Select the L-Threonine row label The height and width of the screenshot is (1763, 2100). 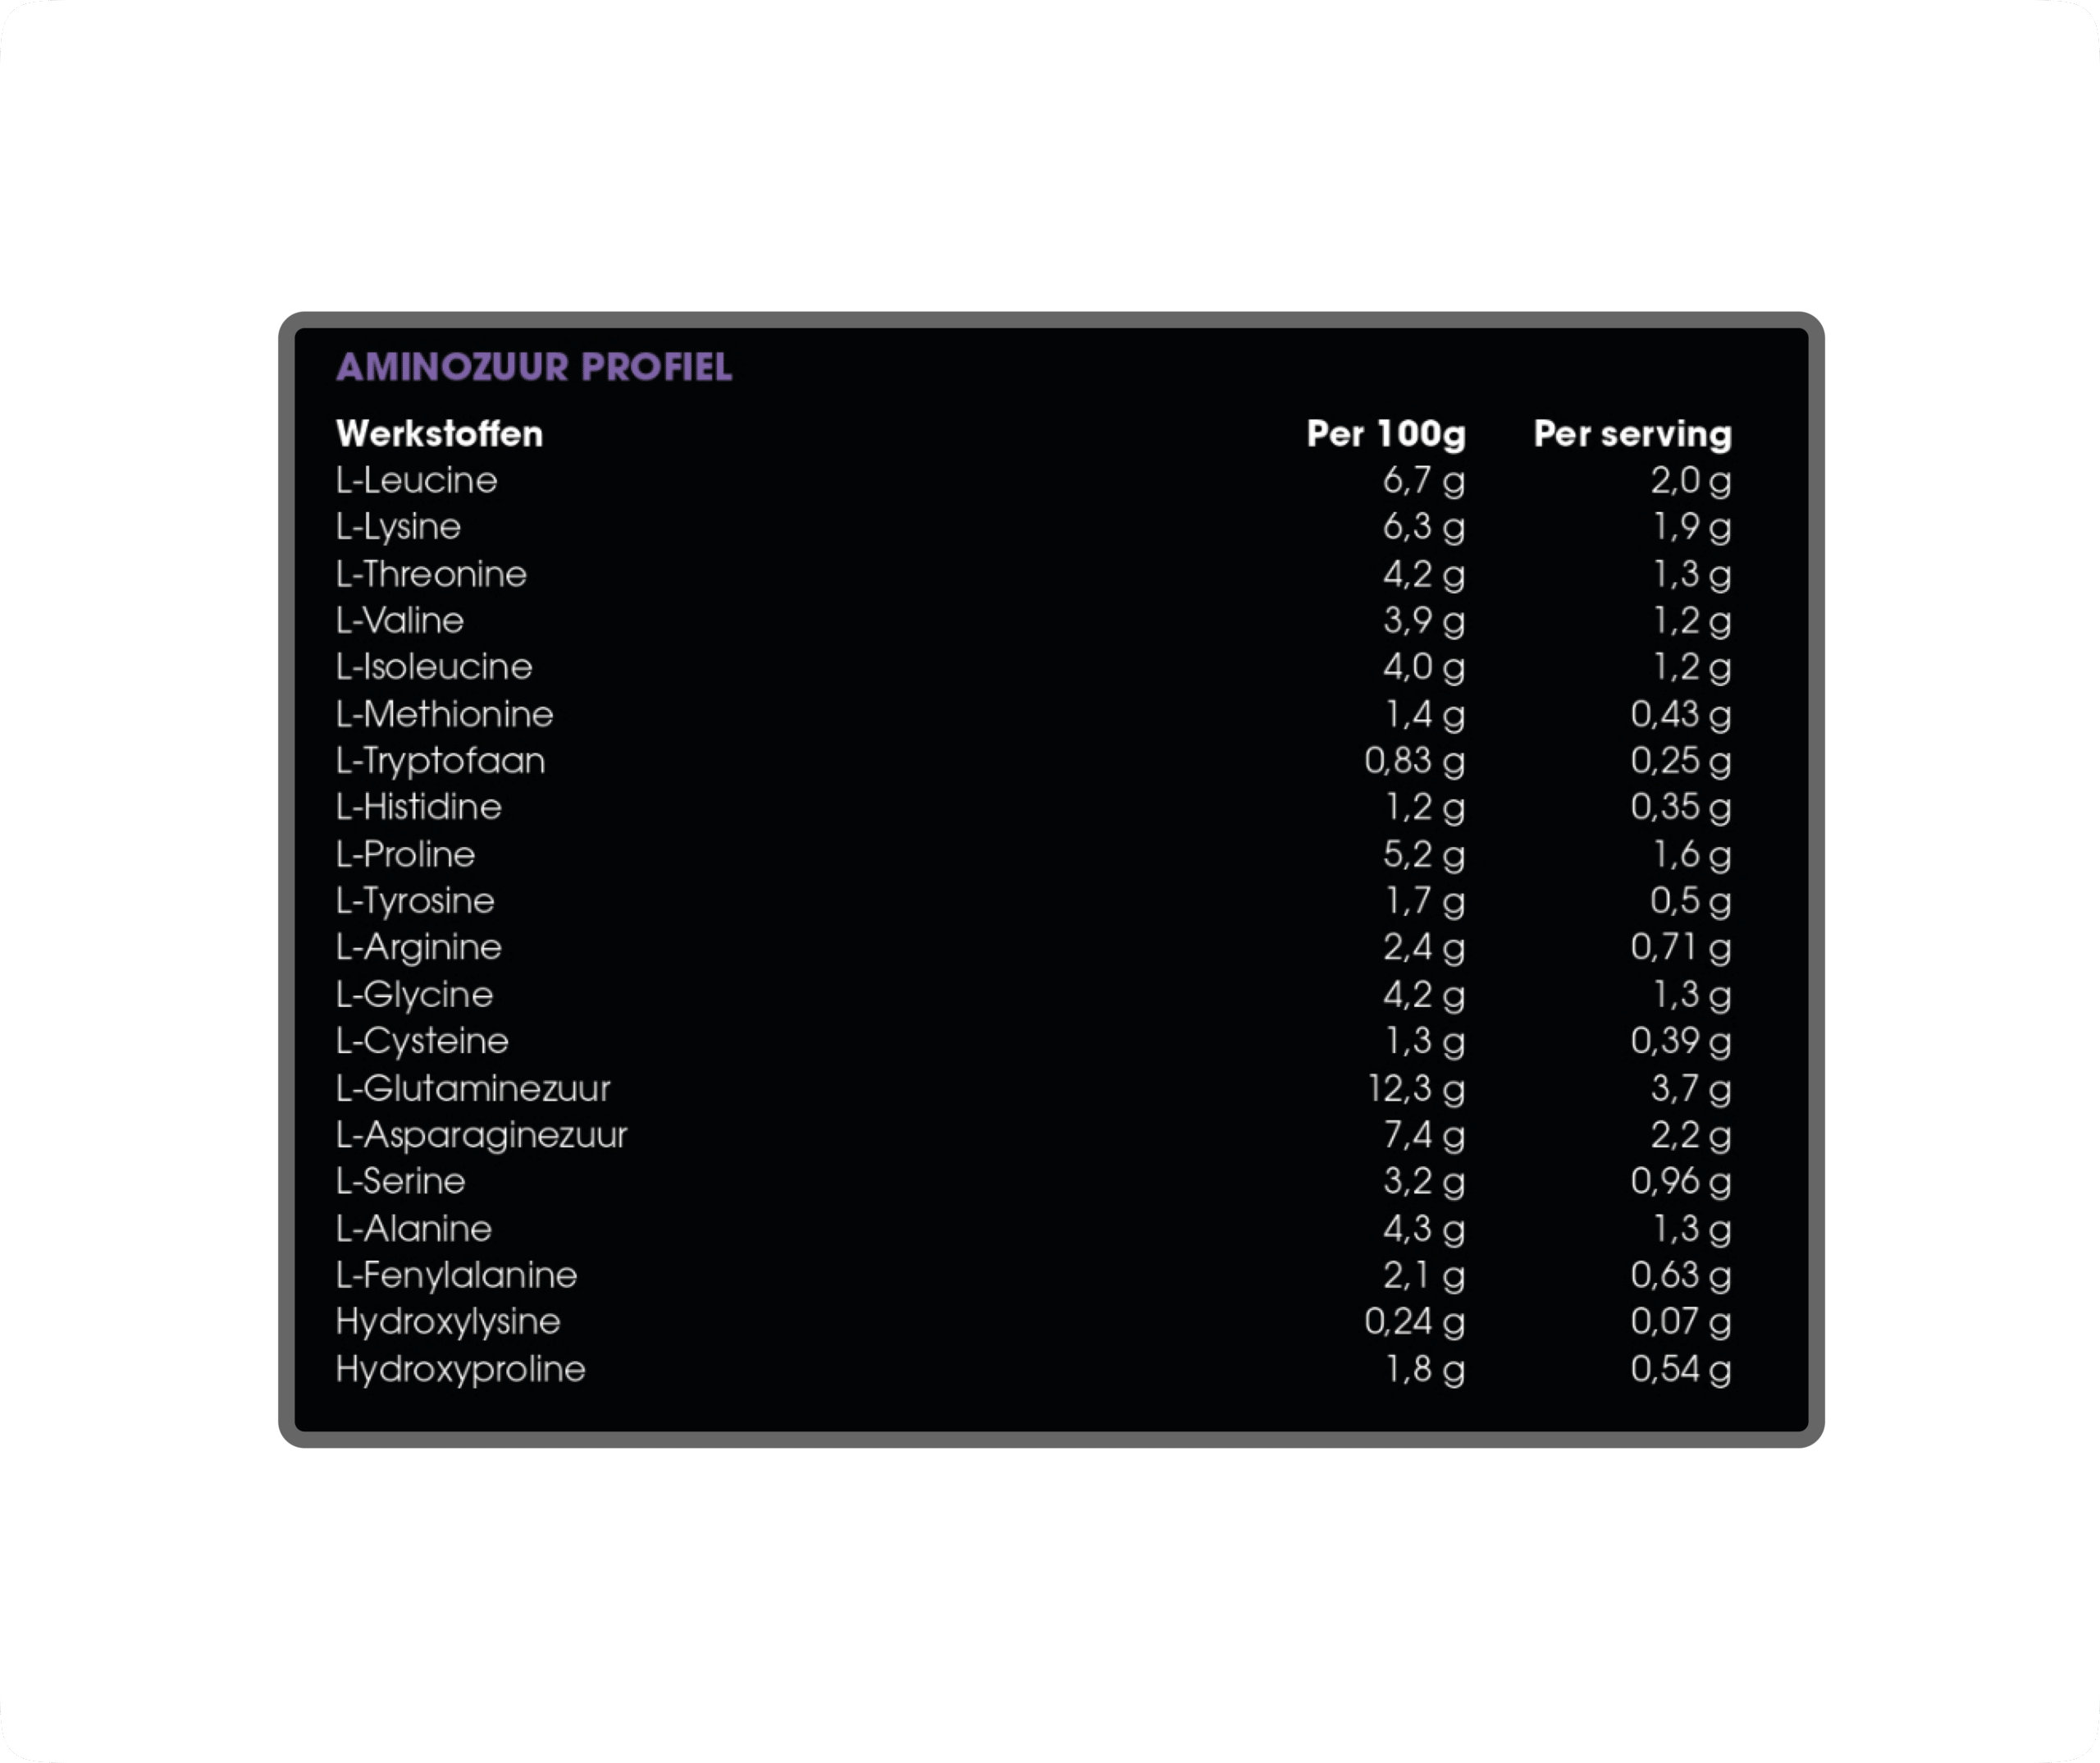click(x=431, y=575)
